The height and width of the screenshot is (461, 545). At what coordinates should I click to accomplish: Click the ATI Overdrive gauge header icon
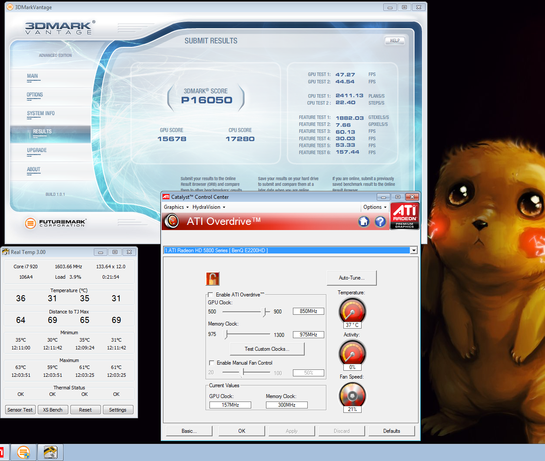tap(172, 221)
